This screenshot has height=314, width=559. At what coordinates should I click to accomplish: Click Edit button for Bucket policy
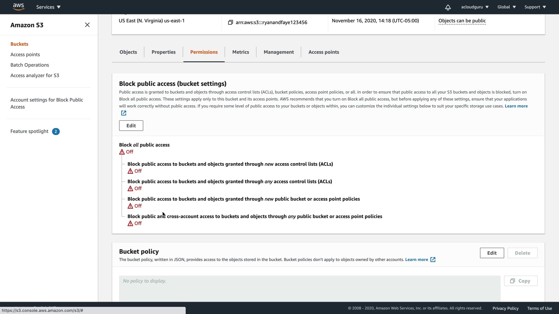coord(492,253)
